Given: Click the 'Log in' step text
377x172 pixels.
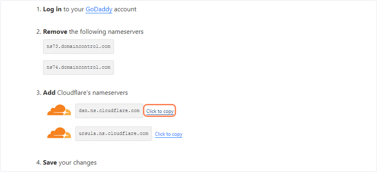Looking at the screenshot, I should (52, 9).
